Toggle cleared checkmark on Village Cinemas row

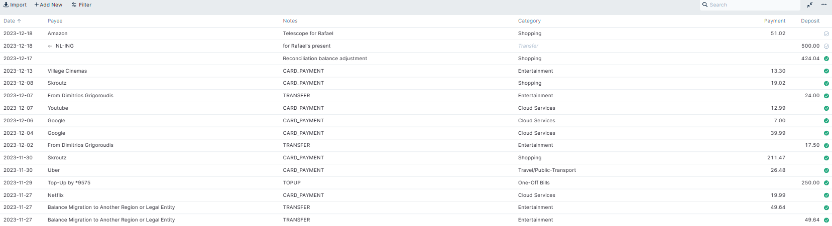[826, 71]
